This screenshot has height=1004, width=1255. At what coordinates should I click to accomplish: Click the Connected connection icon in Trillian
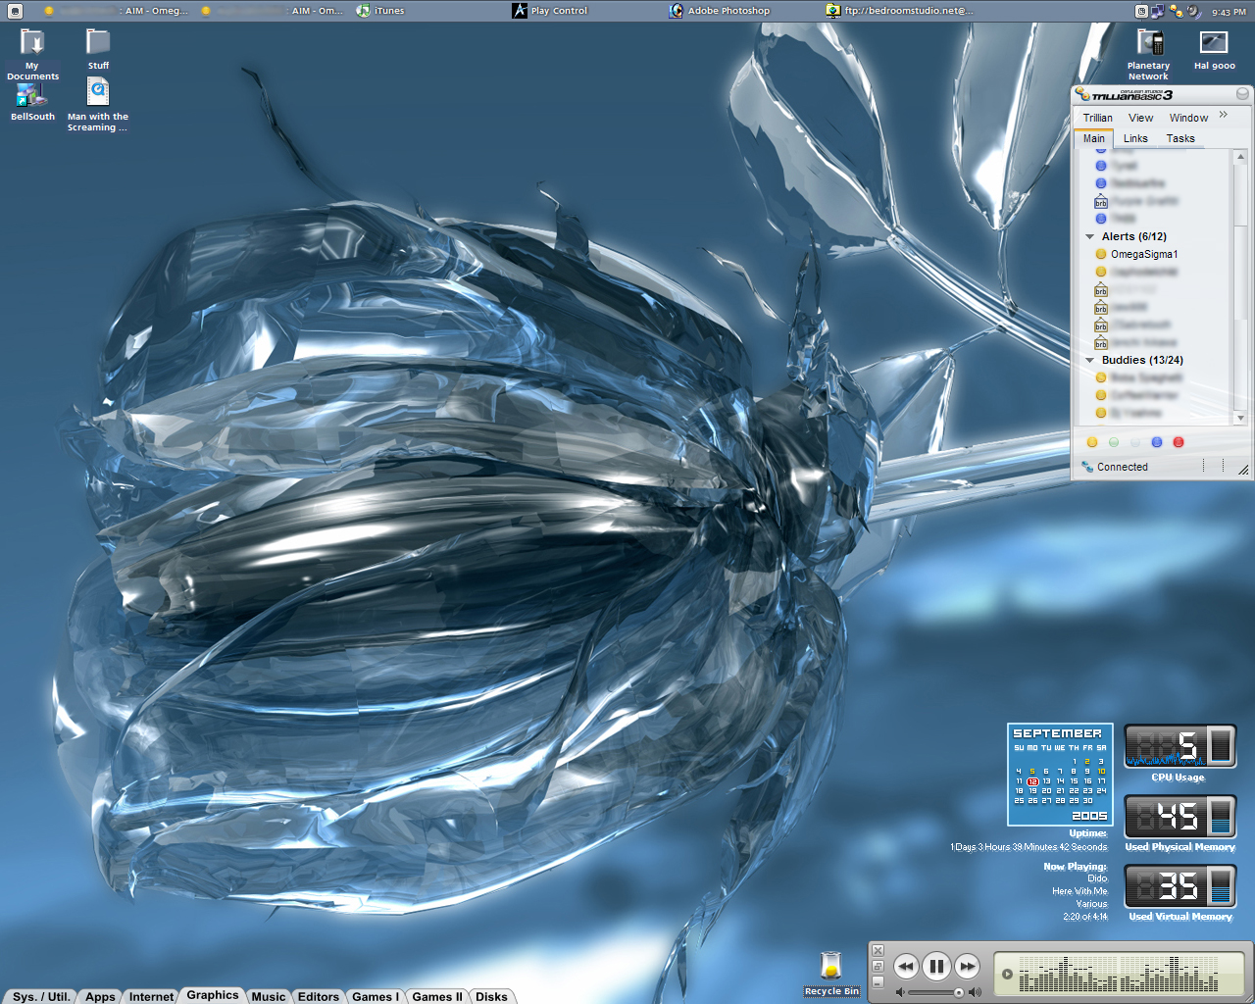pyautogui.click(x=1087, y=467)
